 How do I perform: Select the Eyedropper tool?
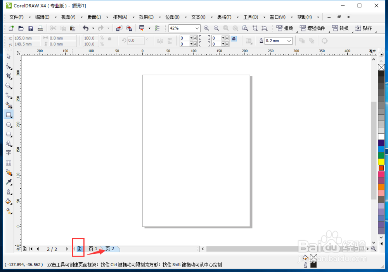[9, 182]
